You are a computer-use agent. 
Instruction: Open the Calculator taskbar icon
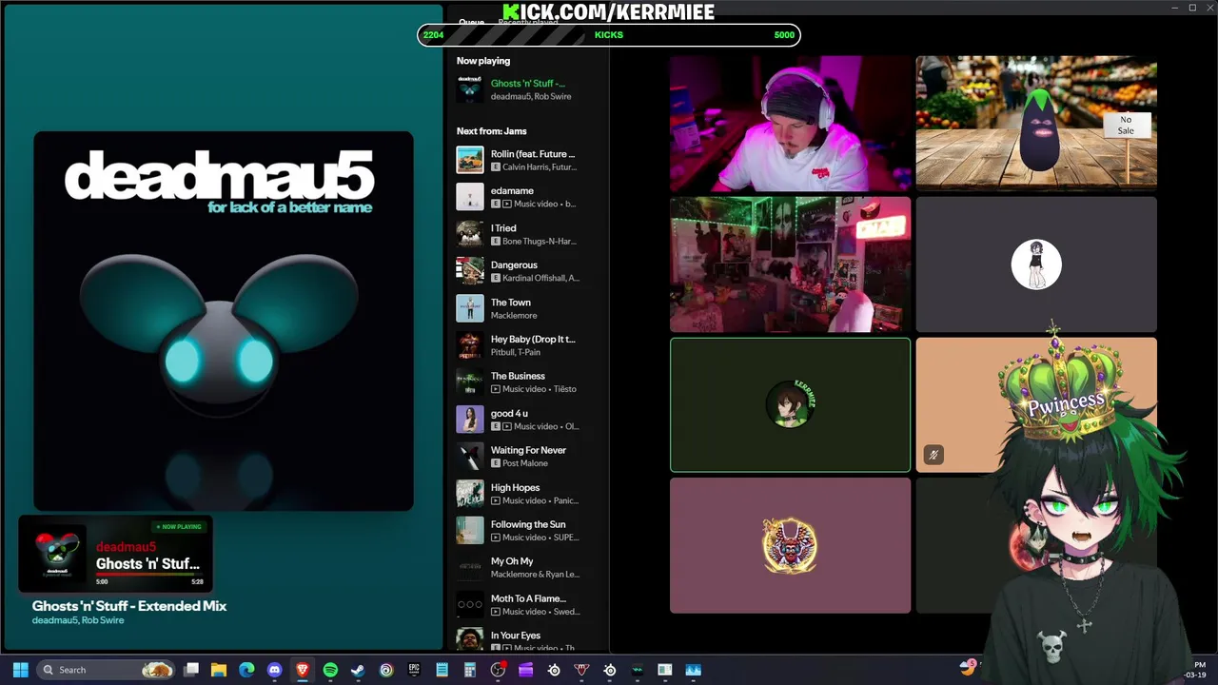click(x=470, y=670)
